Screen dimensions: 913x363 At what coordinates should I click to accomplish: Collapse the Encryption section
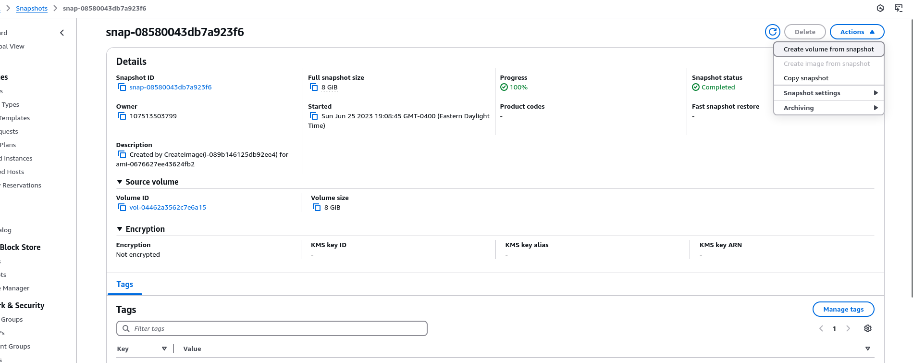[x=120, y=229]
